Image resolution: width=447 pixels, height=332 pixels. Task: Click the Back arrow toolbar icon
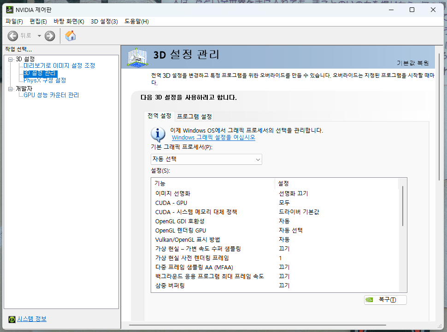coord(12,36)
